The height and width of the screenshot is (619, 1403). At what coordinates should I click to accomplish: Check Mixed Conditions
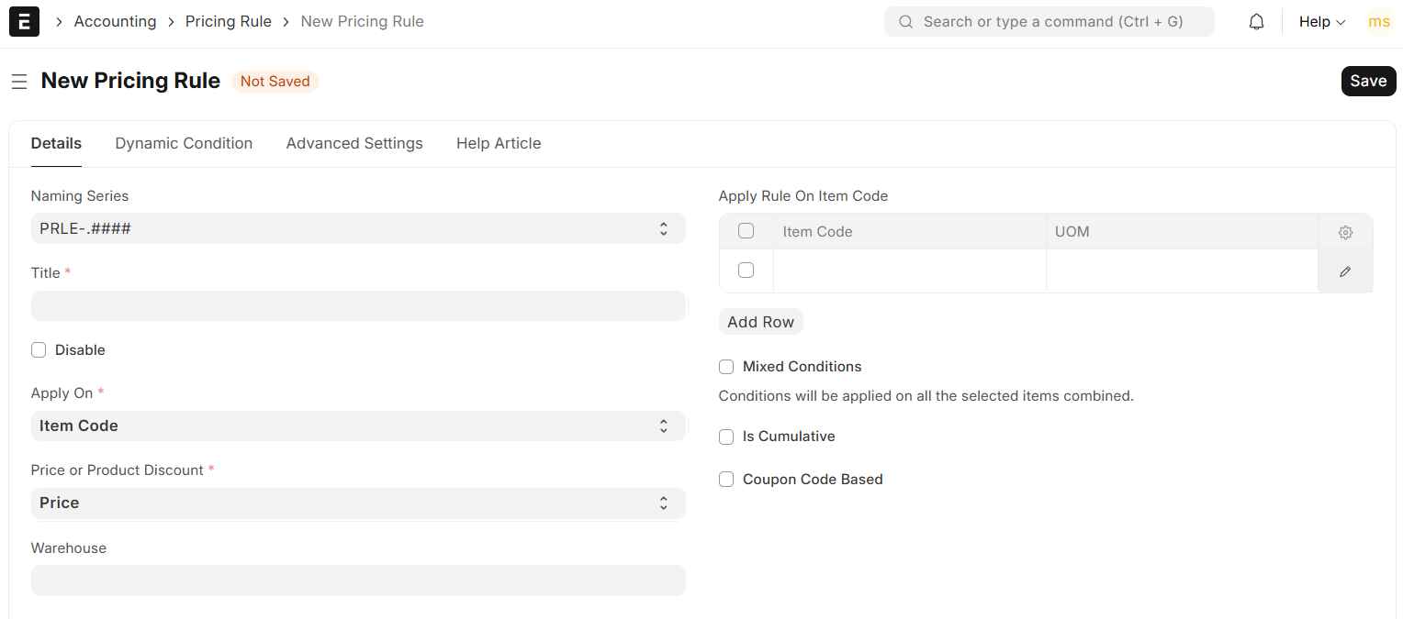click(x=726, y=366)
